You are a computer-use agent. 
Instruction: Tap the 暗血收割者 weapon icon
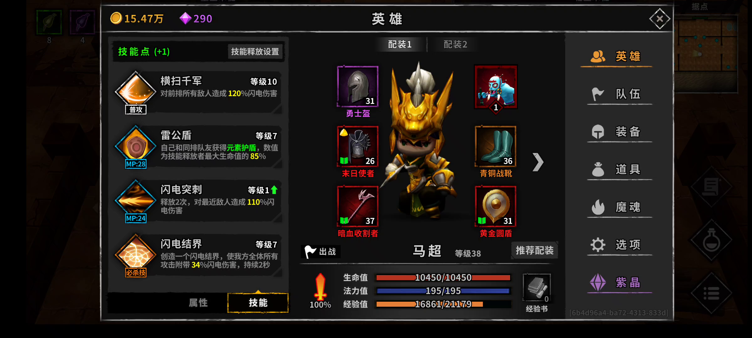click(358, 206)
